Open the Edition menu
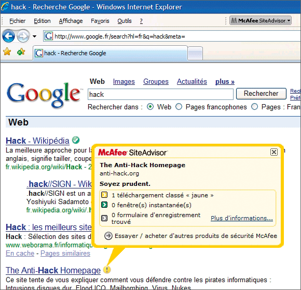 [x=42, y=21]
